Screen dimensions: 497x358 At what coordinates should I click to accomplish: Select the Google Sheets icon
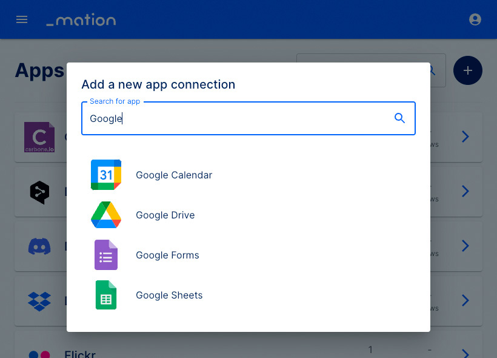(x=106, y=295)
